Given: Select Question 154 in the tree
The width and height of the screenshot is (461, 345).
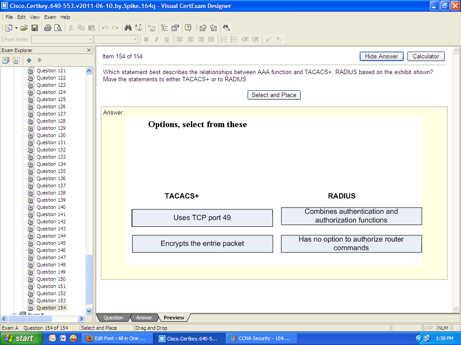Looking at the screenshot, I should click(x=51, y=308).
